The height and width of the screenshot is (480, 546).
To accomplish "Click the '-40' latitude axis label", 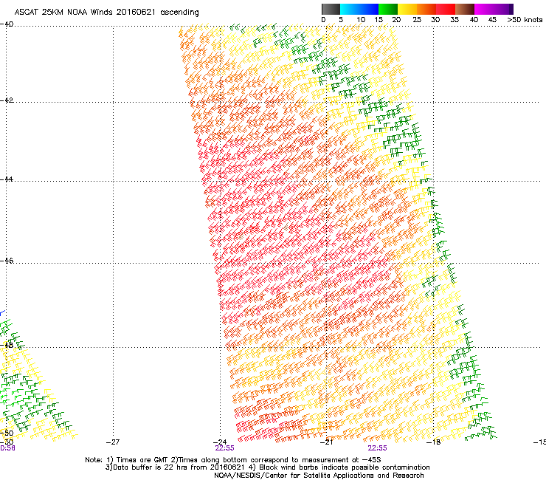I will [7, 24].
